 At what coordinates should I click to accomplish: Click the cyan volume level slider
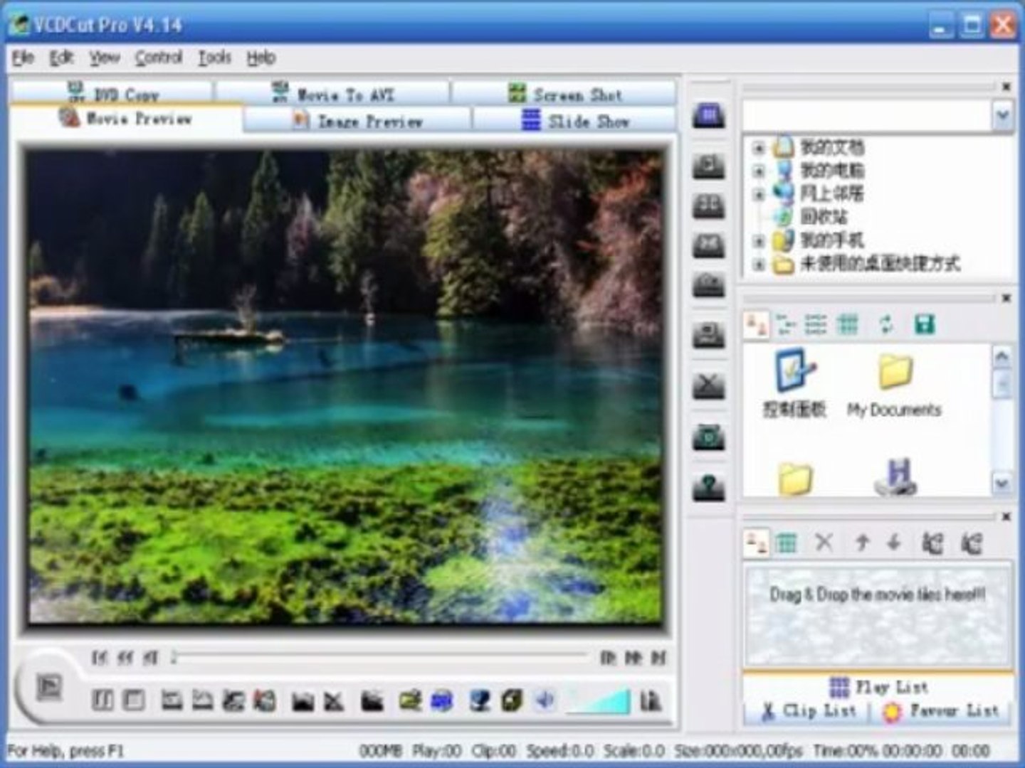click(598, 701)
